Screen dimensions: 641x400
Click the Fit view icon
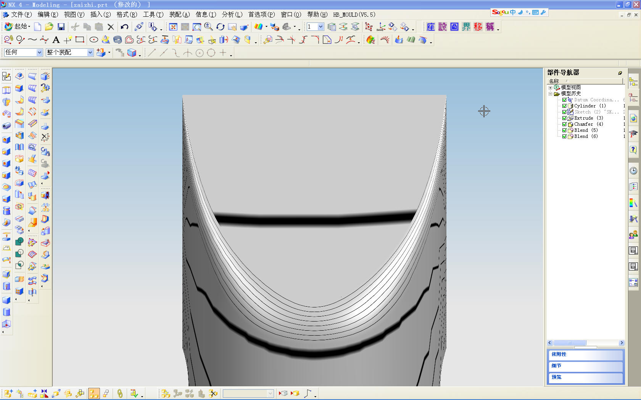(x=173, y=27)
